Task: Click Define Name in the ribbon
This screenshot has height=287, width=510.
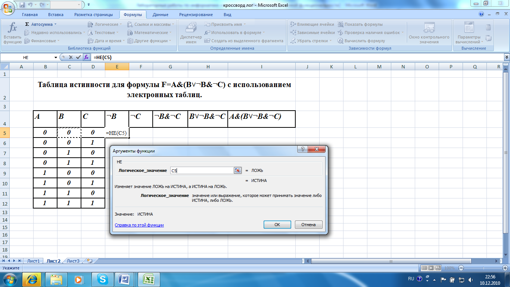Action: click(x=226, y=24)
